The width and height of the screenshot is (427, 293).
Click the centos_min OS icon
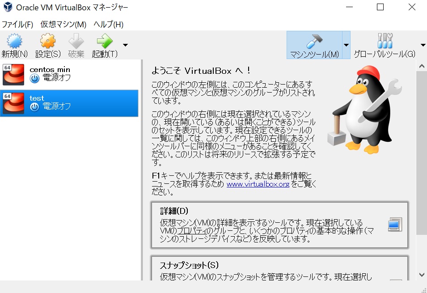(x=13, y=75)
